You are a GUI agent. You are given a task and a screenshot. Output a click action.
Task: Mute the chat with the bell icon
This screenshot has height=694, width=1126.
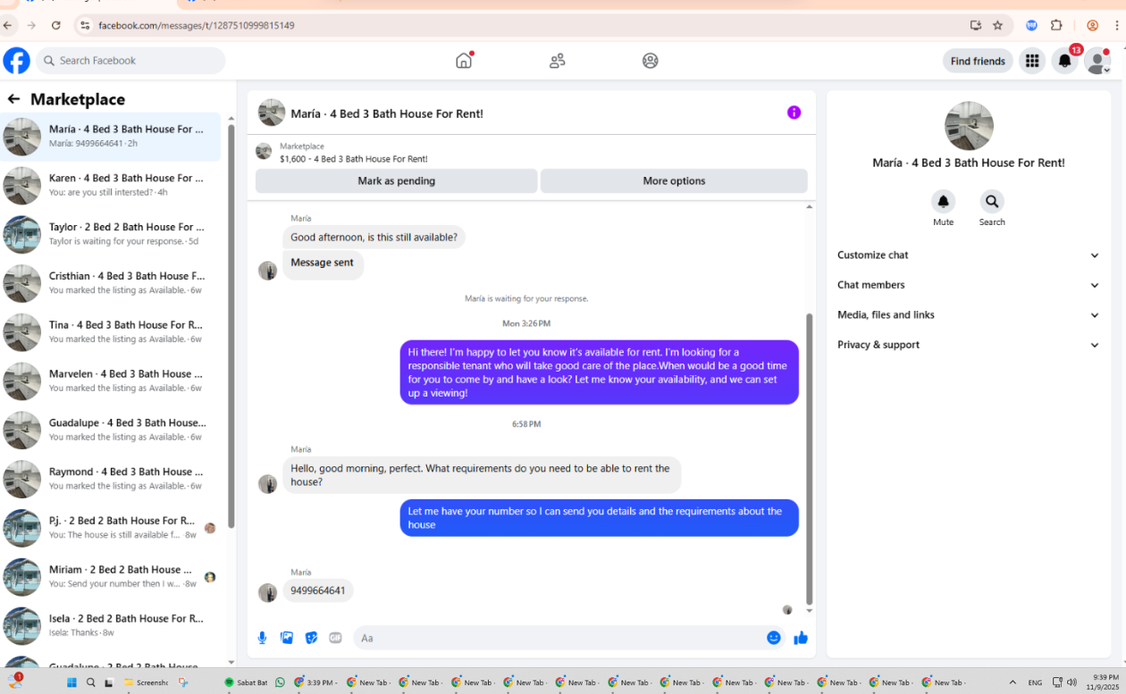pyautogui.click(x=943, y=201)
